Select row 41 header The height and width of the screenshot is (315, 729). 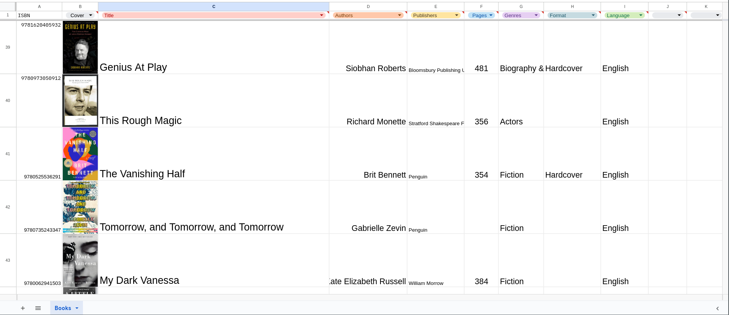click(8, 154)
